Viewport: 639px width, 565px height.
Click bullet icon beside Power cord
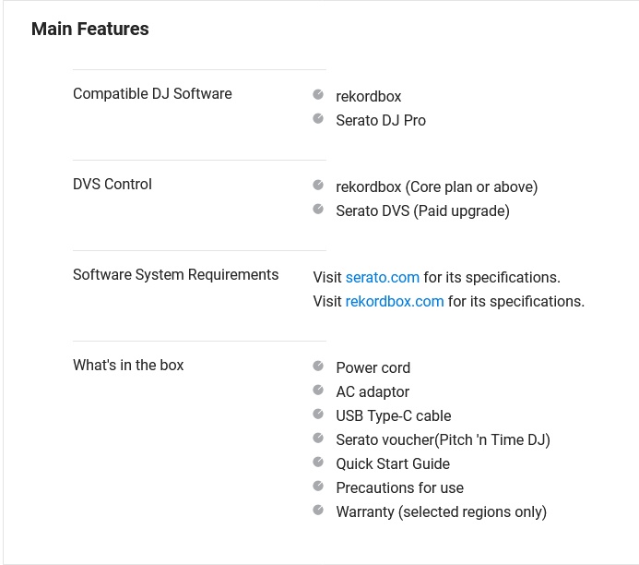coord(318,366)
